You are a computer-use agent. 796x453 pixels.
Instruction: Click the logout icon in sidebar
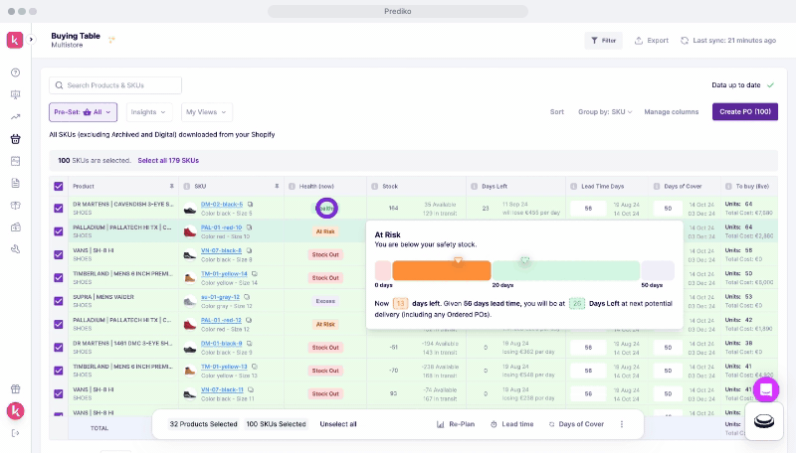click(15, 433)
